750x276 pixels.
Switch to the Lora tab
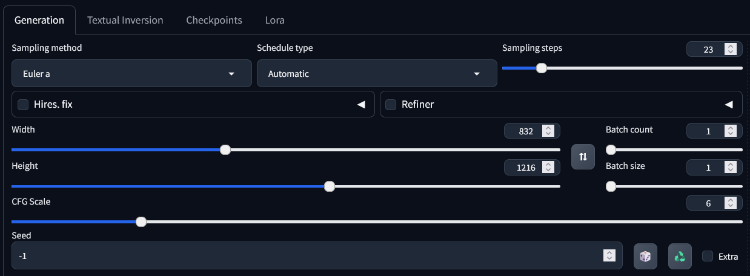pyautogui.click(x=274, y=20)
